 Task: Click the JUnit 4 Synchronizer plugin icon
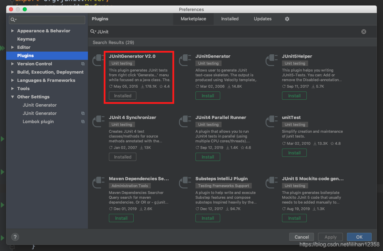click(x=98, y=121)
